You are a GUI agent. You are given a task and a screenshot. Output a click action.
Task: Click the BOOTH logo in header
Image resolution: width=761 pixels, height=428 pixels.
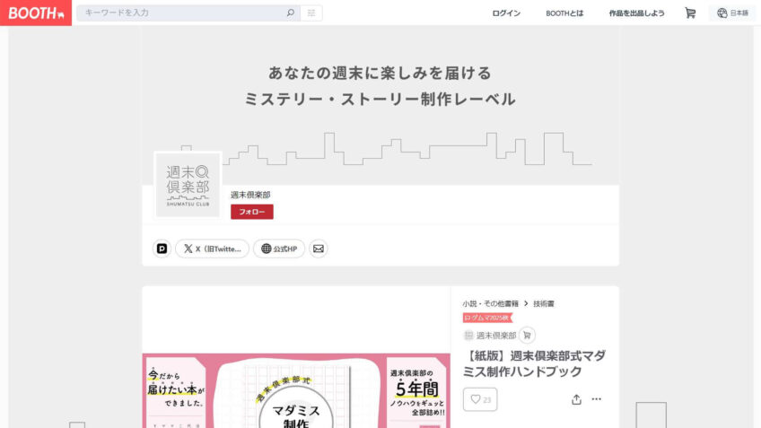pyautogui.click(x=36, y=13)
